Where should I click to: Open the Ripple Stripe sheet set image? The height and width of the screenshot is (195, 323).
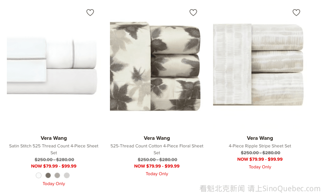[x=258, y=64]
